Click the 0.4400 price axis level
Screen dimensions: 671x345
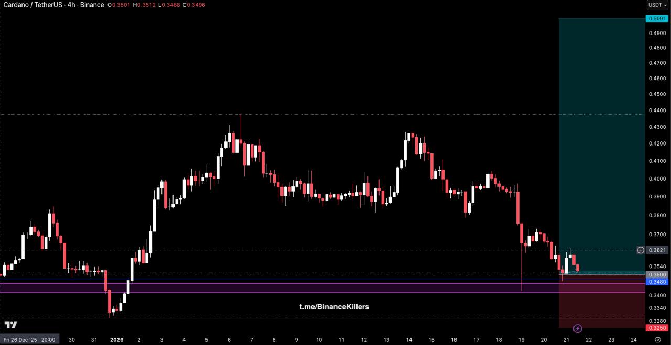[x=657, y=112]
